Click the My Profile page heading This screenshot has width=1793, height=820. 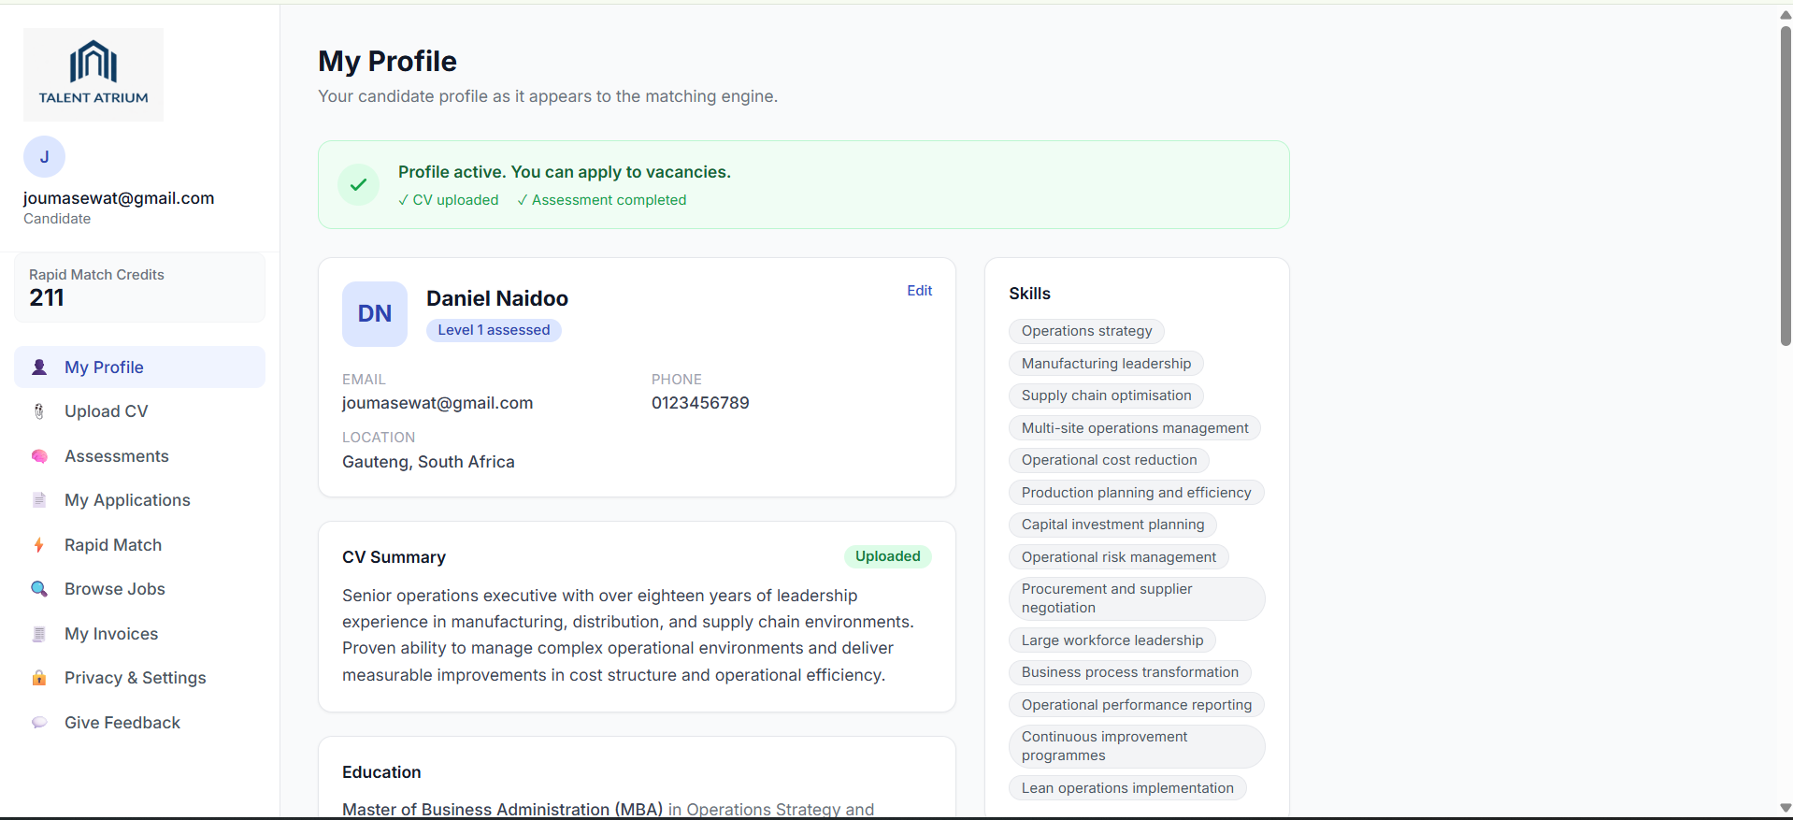[387, 62]
